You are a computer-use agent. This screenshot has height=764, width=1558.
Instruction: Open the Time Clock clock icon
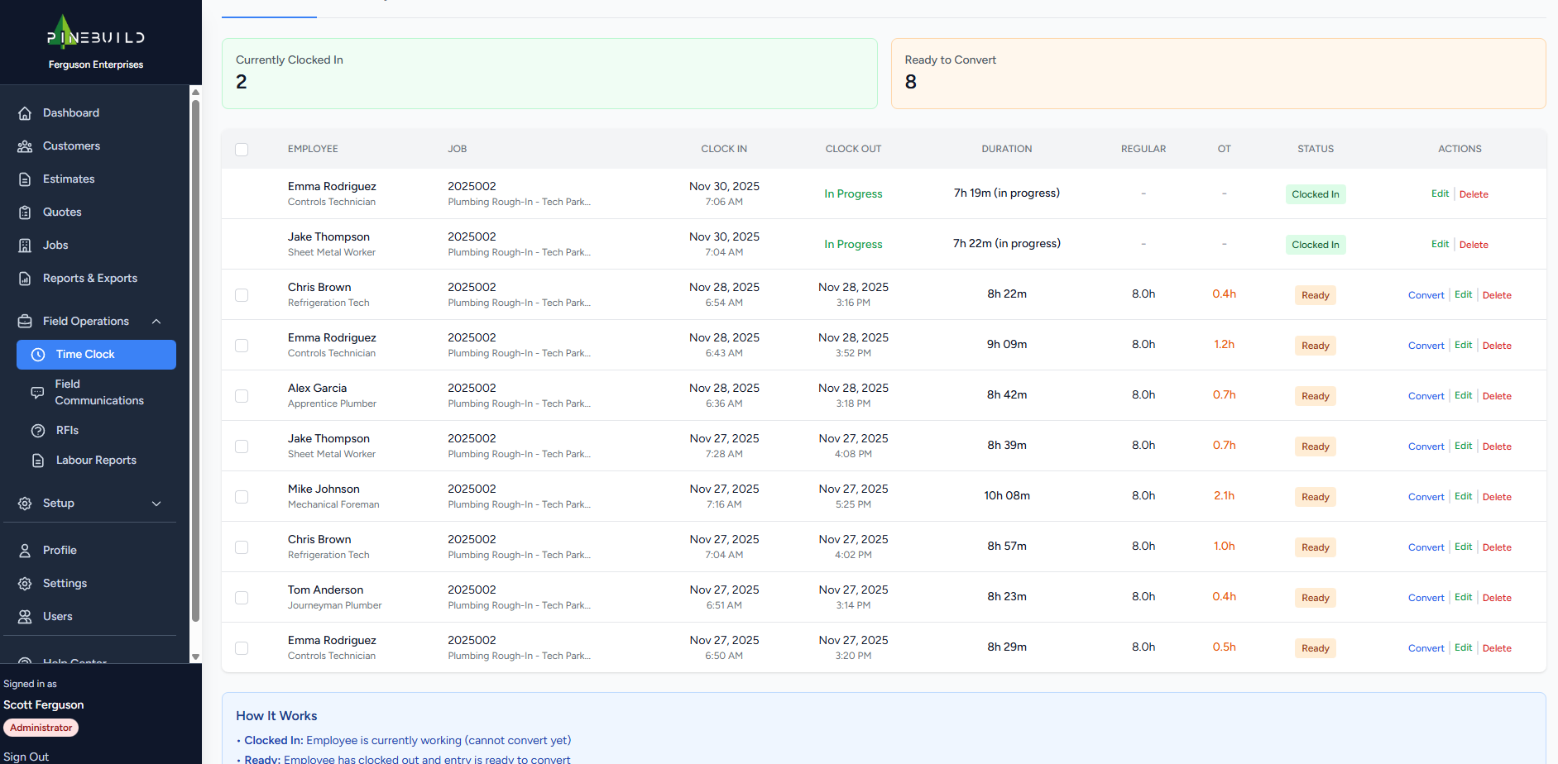[x=38, y=354]
